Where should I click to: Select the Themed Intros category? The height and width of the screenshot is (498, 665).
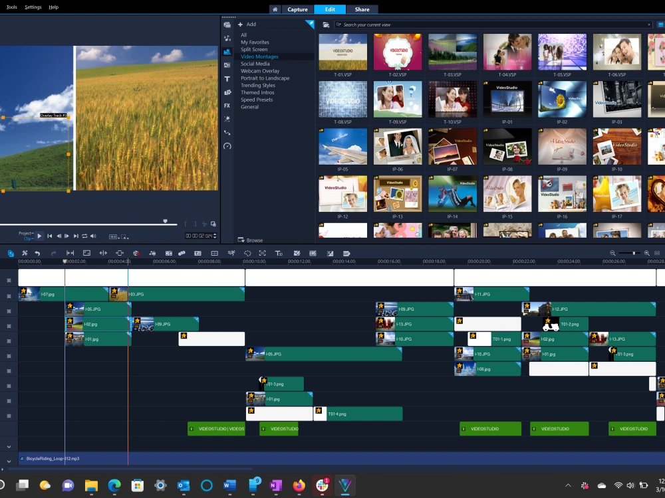coord(257,93)
